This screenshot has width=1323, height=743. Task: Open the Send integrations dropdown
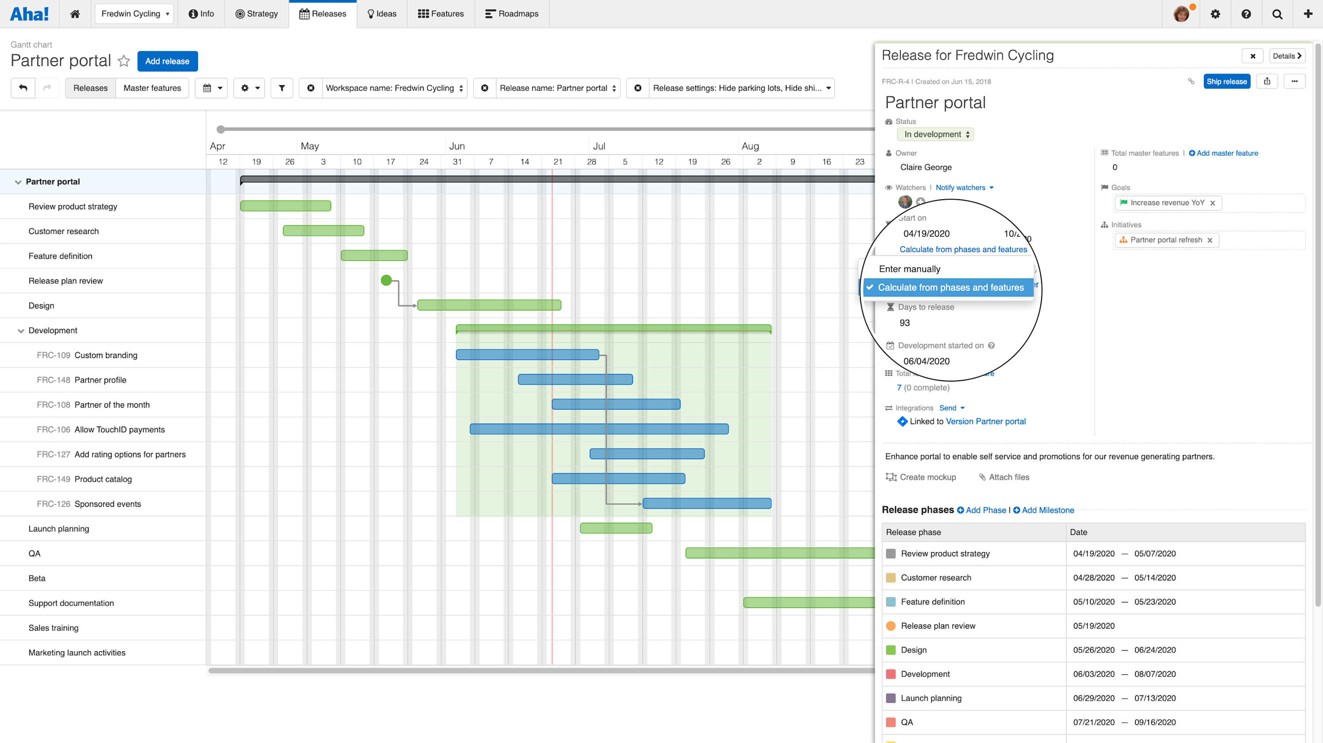[951, 408]
